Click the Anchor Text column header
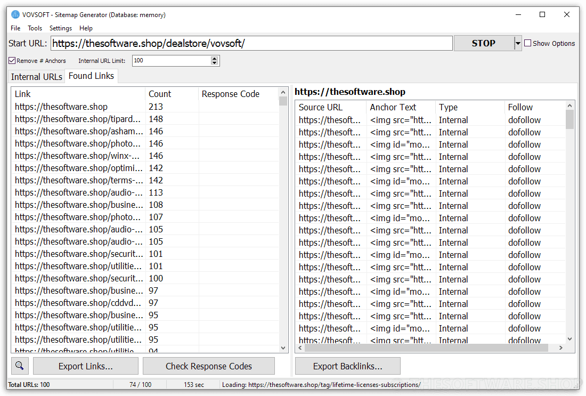This screenshot has height=396, width=586. point(401,107)
